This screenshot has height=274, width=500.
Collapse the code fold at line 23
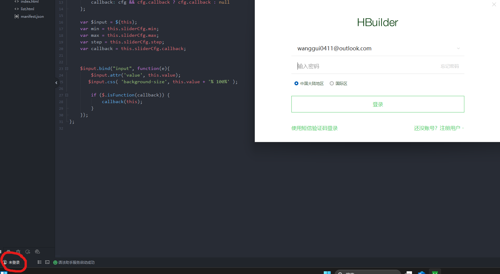67,69
